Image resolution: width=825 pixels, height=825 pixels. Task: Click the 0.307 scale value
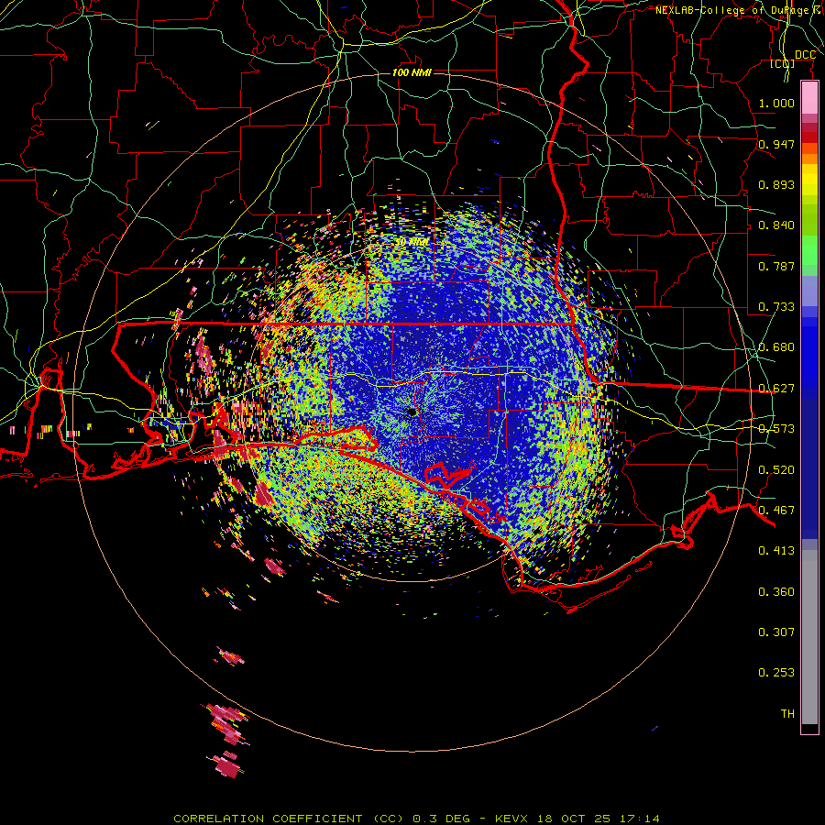[x=776, y=632]
